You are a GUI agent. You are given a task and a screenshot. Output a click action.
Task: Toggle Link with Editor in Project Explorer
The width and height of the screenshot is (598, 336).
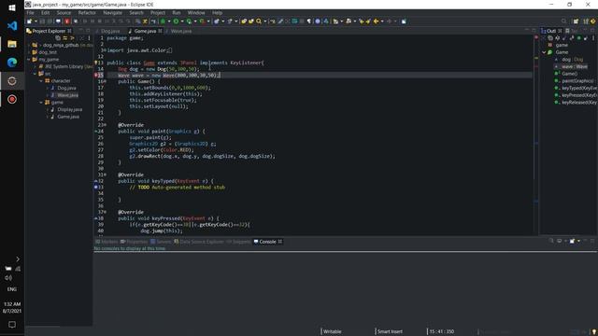point(65,38)
